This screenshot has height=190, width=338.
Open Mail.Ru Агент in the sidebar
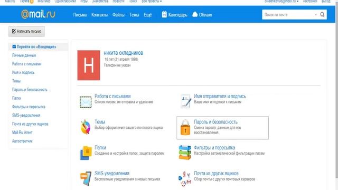click(x=22, y=132)
